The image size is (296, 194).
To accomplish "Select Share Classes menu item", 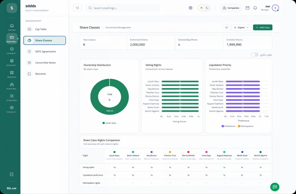I will pos(45,40).
